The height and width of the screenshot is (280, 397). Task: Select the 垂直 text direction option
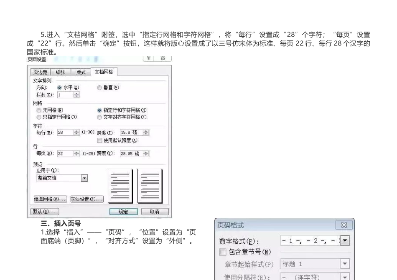coord(100,88)
